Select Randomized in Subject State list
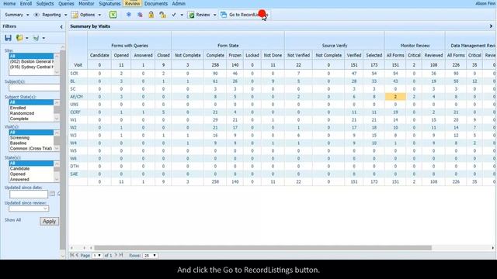497x279 pixels. pos(31,113)
